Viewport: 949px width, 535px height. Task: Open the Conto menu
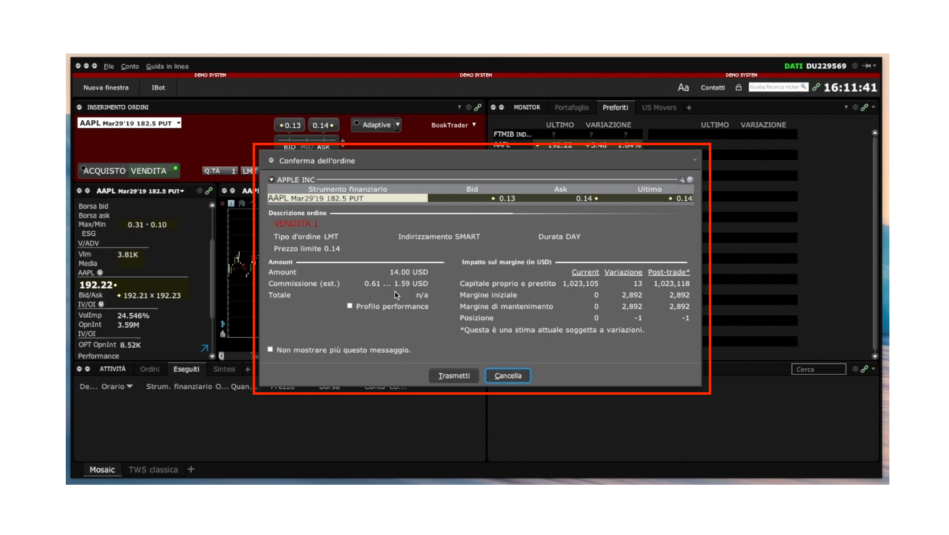[130, 66]
